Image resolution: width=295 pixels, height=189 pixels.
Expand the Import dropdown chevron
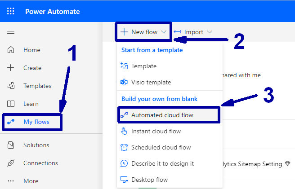[x=210, y=32]
